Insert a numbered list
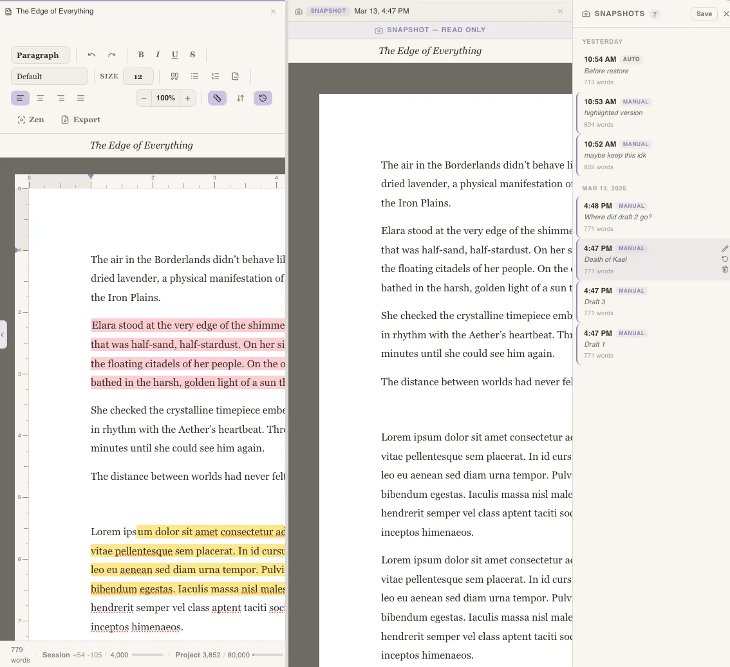The image size is (730, 667). [216, 77]
